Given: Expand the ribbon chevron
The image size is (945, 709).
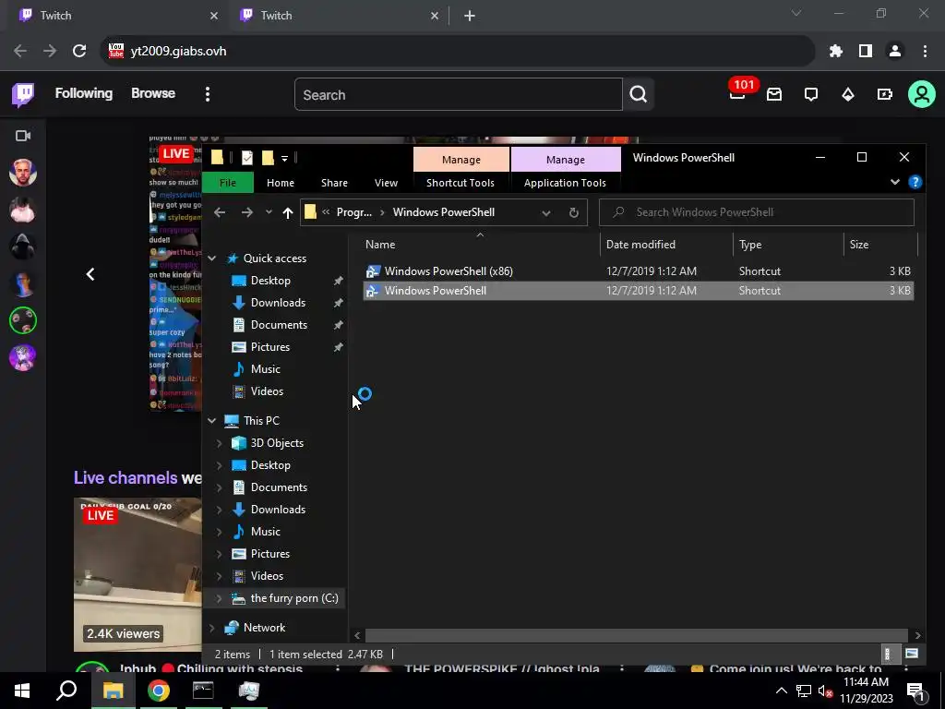Looking at the screenshot, I should (895, 182).
